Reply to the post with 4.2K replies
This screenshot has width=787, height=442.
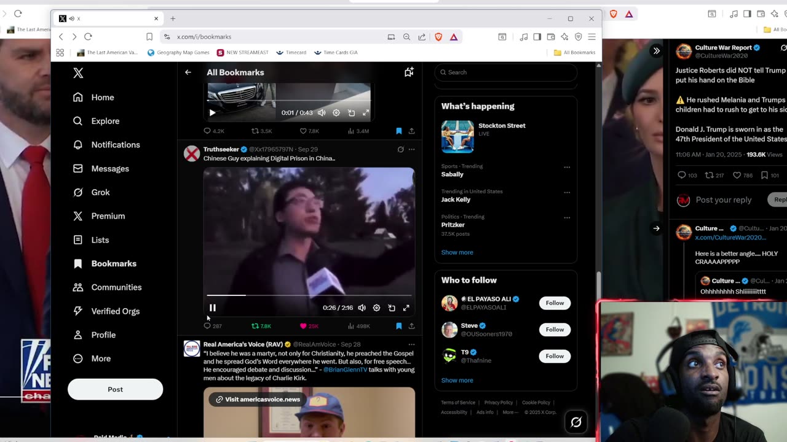coord(214,131)
